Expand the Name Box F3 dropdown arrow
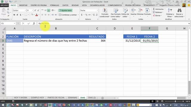 pos(14,23)
